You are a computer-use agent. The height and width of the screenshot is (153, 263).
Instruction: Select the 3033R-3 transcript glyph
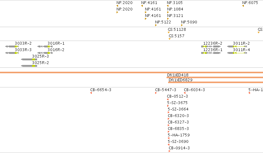pos(12,53)
